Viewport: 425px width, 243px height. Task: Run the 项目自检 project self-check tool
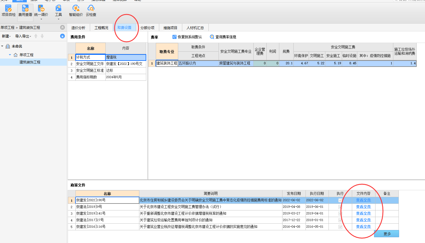point(8,11)
